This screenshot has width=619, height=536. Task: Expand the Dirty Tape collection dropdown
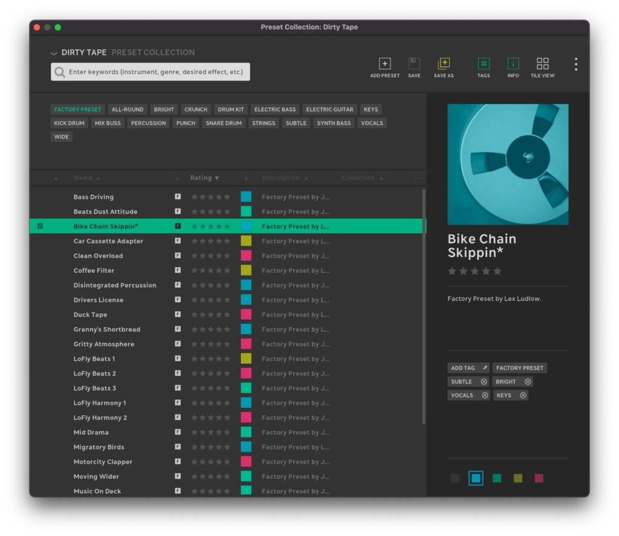tap(54, 53)
